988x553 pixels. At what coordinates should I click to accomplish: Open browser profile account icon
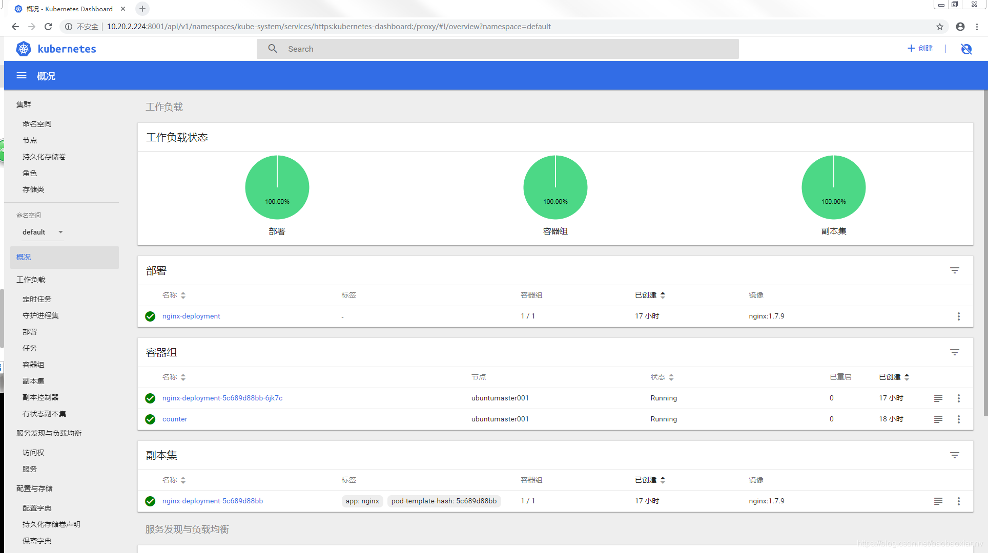click(x=960, y=27)
